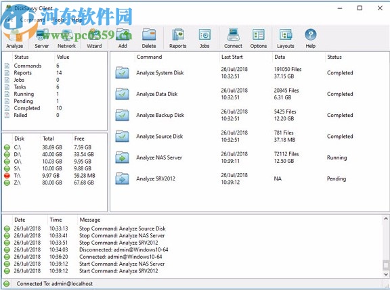Viewport: 390px width, 290px height.
Task: Click the "Running" status of NAS Server
Action: pos(337,158)
